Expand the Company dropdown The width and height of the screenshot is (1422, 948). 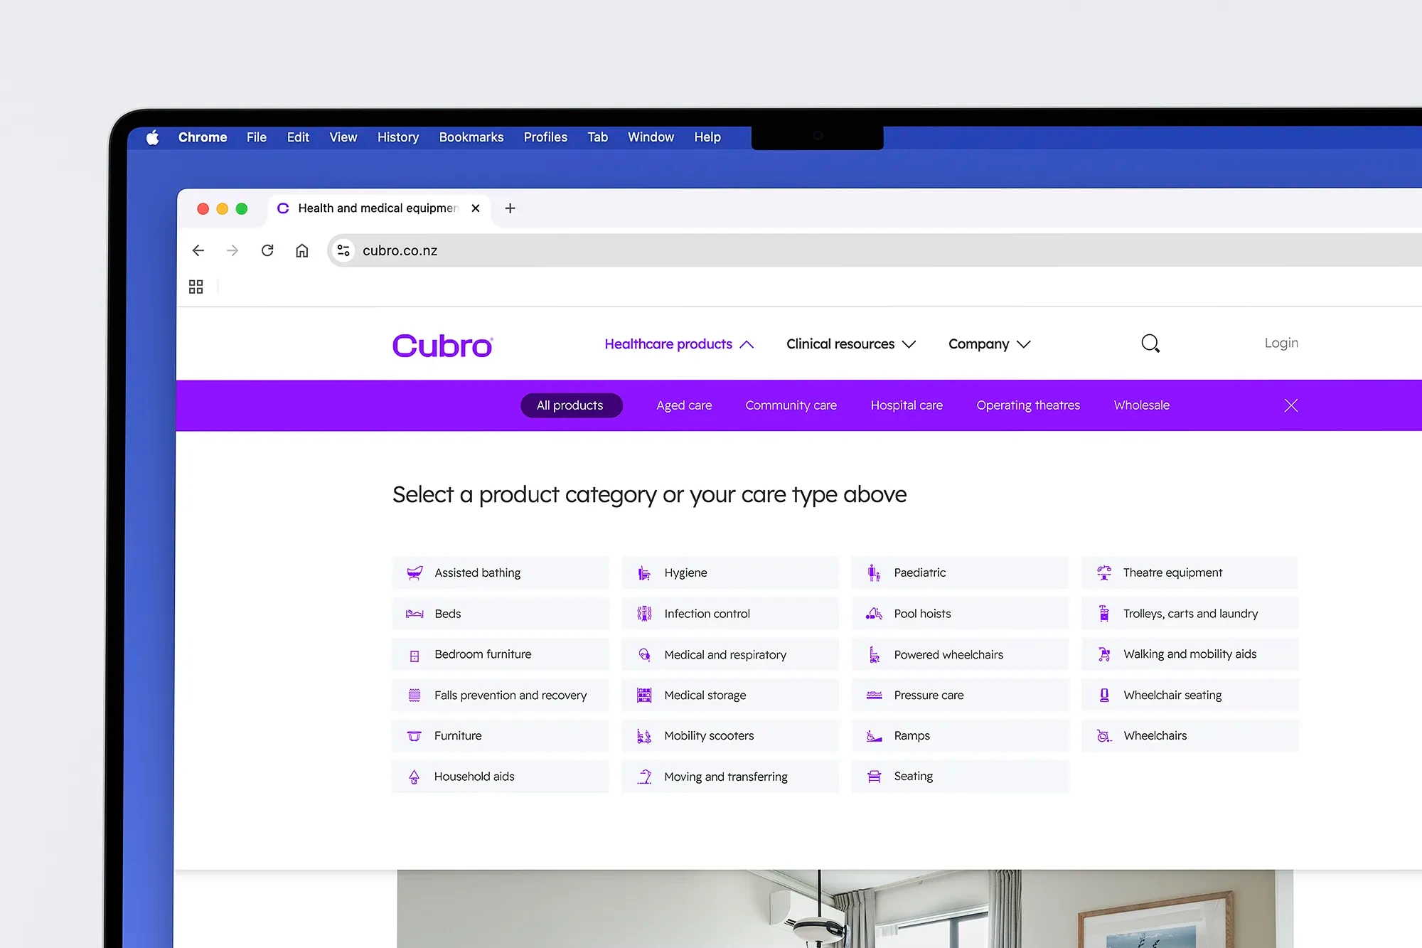[989, 344]
